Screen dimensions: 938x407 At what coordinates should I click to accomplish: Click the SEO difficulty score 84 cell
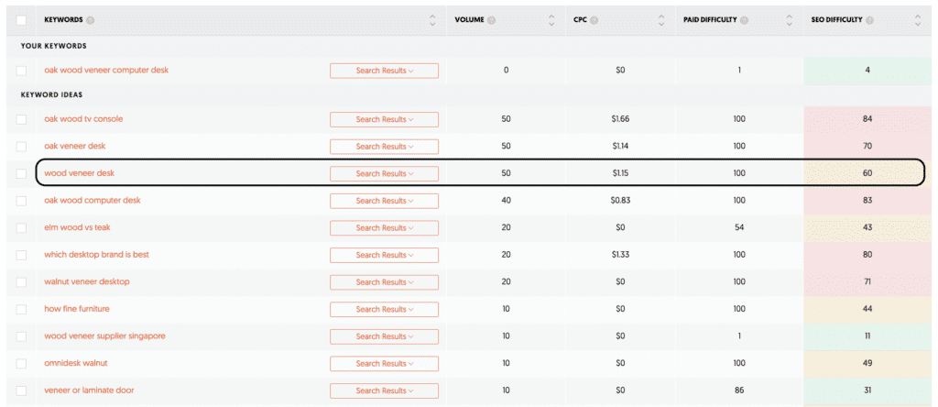pos(867,119)
